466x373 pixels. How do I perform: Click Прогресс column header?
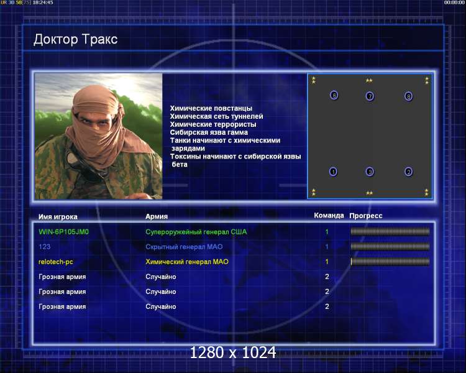tap(366, 216)
